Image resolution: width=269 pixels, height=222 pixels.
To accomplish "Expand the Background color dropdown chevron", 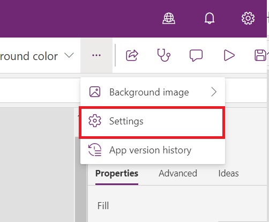I will [69, 55].
